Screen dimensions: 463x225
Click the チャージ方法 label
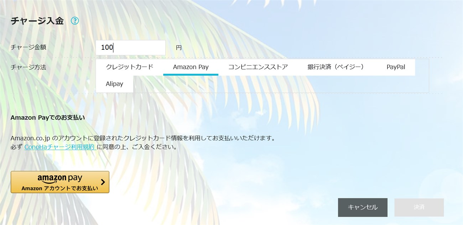click(x=28, y=67)
